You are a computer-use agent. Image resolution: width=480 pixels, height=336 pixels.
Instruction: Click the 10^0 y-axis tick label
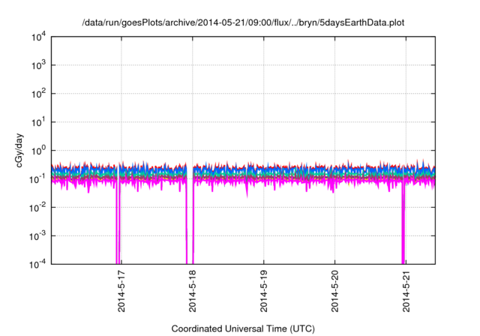[39, 151]
